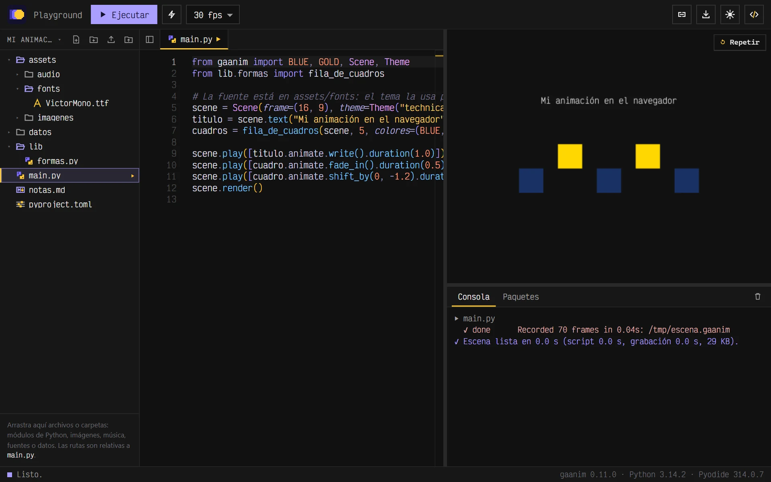Toggle the wide layout icon in top bar
771x482 pixels.
(x=681, y=15)
